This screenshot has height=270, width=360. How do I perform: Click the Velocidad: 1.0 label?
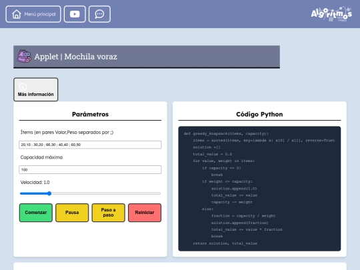35,182
